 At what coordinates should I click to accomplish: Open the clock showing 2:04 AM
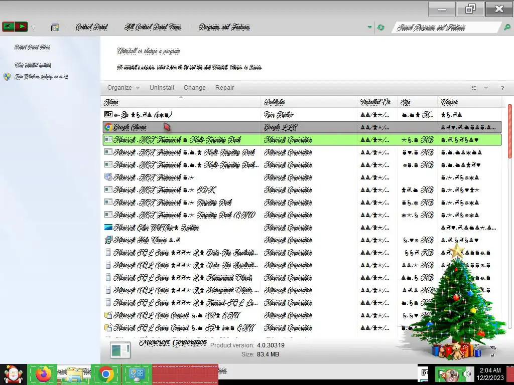coord(490,374)
